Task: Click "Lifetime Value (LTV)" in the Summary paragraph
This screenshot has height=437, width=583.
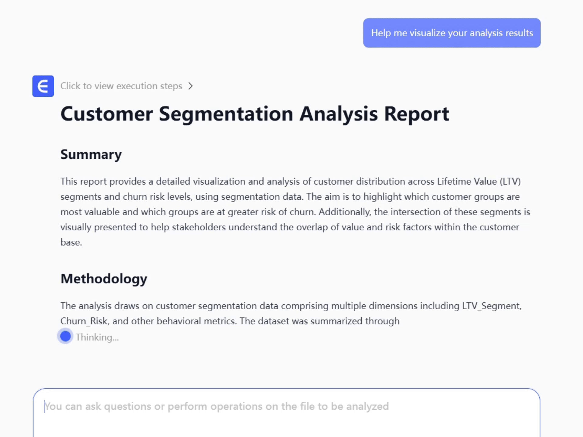Action: [479, 181]
